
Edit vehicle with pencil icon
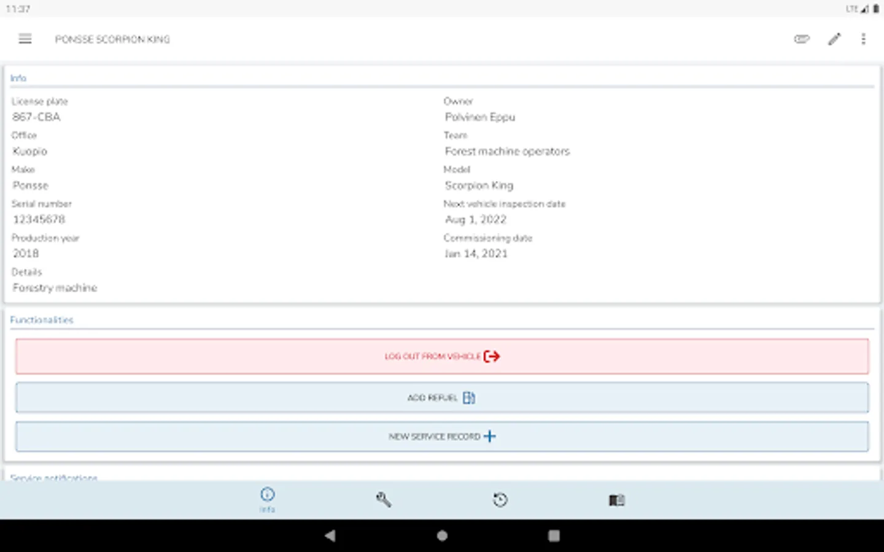click(834, 39)
